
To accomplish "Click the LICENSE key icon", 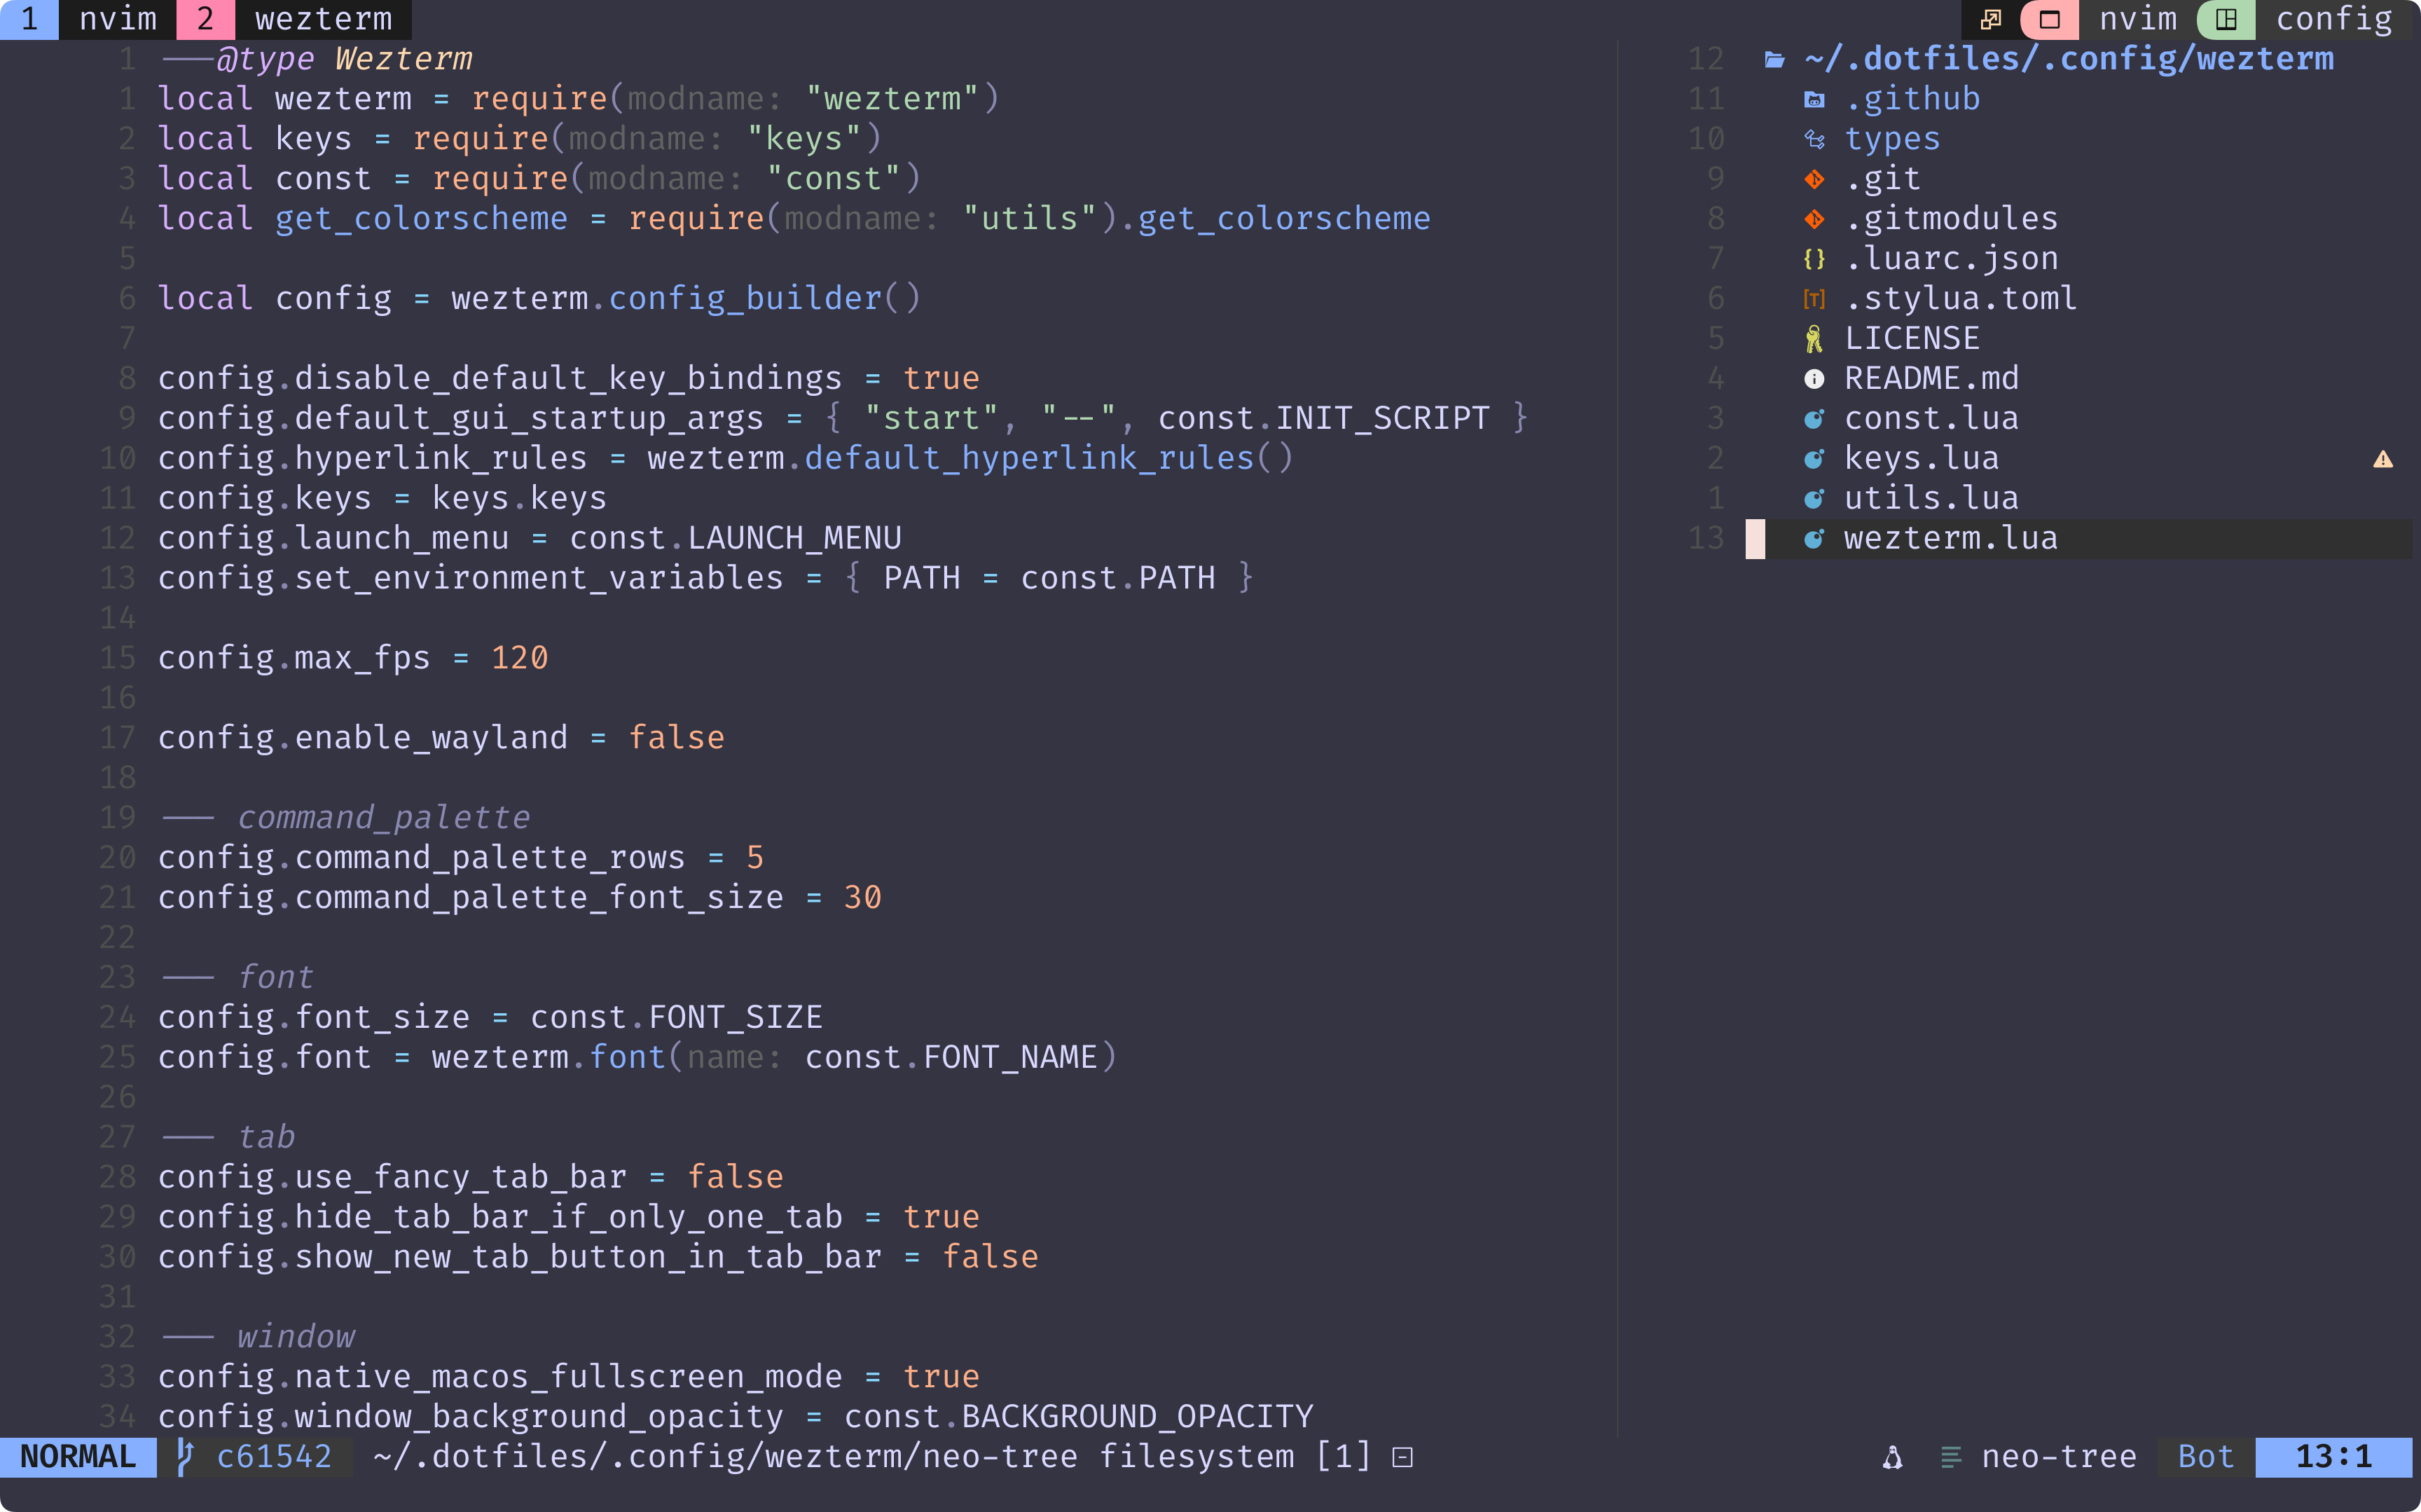I will (1814, 339).
